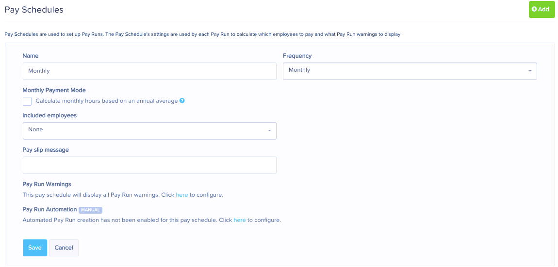Add a new pay schedule
Viewport: 558px width, 267px height.
coord(542,10)
